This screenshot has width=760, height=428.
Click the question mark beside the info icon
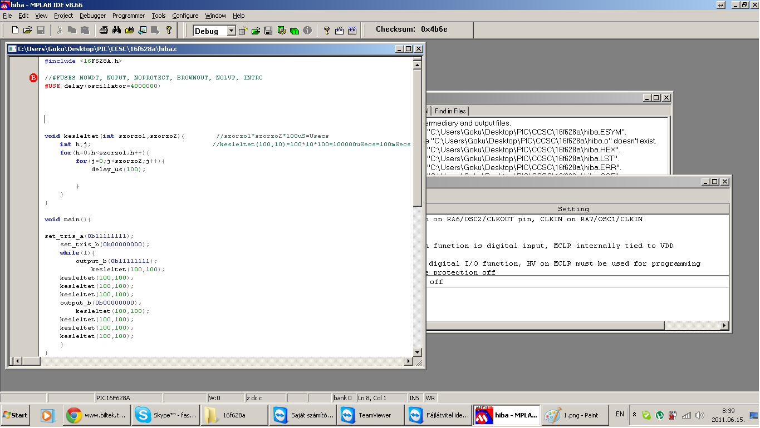pos(327,31)
